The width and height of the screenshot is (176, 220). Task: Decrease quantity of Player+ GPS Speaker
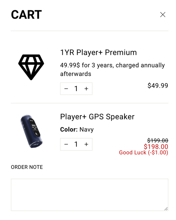(66, 144)
